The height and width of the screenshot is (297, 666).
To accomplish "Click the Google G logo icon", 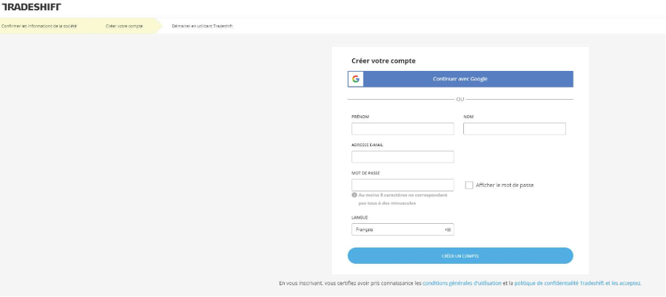I will 355,79.
